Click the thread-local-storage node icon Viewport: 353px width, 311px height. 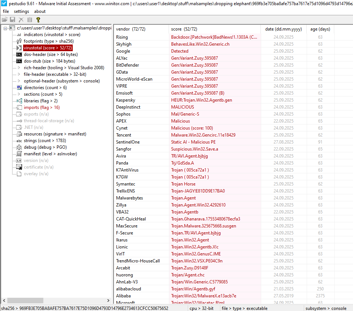coord(19,121)
